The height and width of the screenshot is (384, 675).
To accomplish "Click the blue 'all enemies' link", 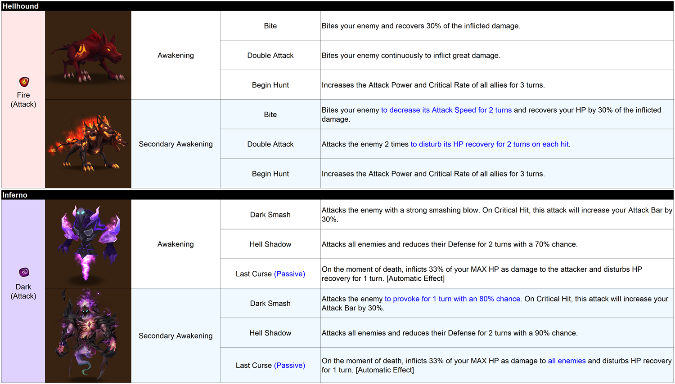I will pyautogui.click(x=567, y=361).
